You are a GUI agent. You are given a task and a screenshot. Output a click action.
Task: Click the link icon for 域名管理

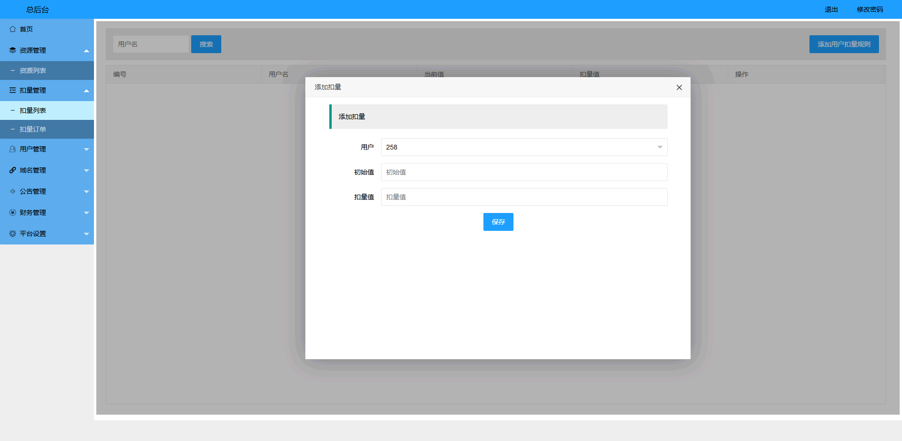tap(13, 170)
